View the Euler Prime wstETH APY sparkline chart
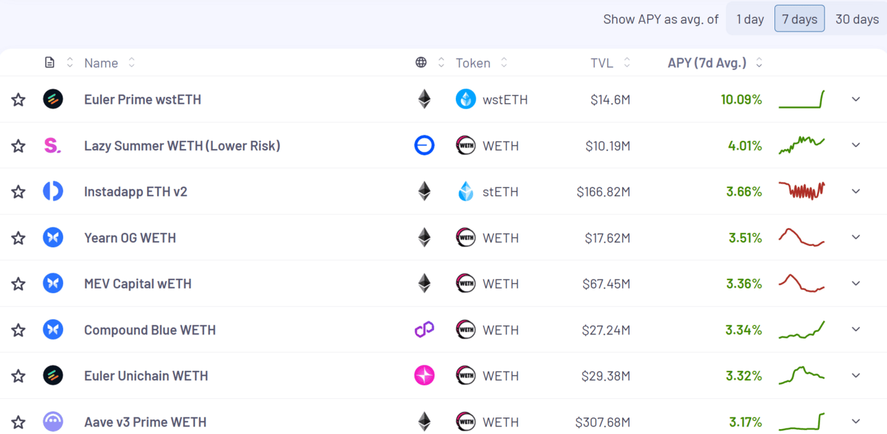The image size is (887, 434). (802, 99)
